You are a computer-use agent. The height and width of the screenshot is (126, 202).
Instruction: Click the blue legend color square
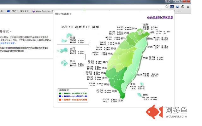pos(60,96)
